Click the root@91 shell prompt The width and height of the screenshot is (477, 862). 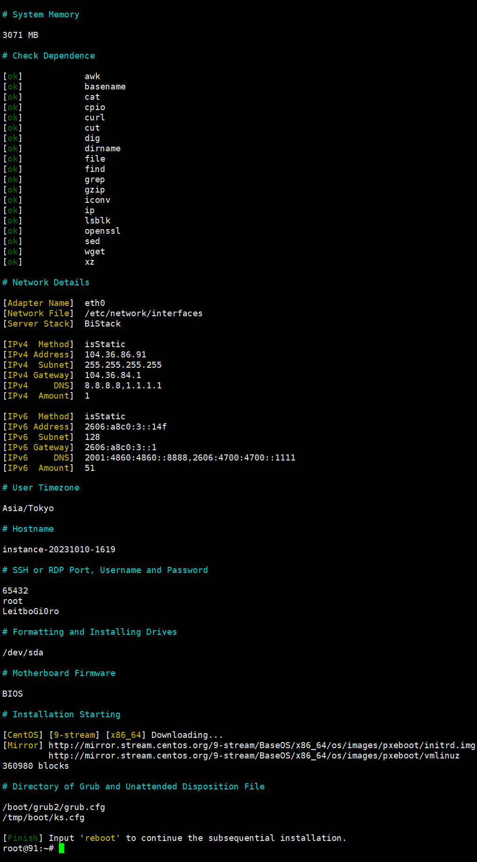(28, 848)
